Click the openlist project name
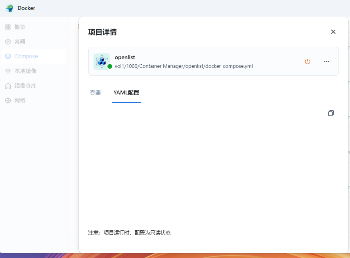Viewport: 350px width, 258px height. [x=125, y=58]
